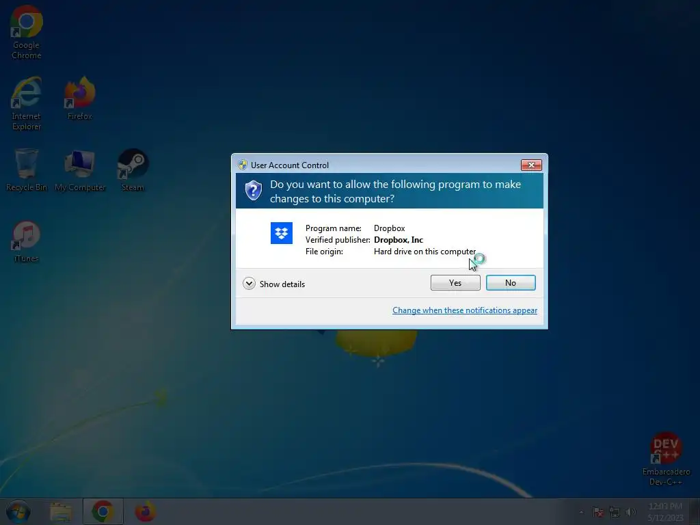Open Change when these notifications appear link

click(465, 310)
